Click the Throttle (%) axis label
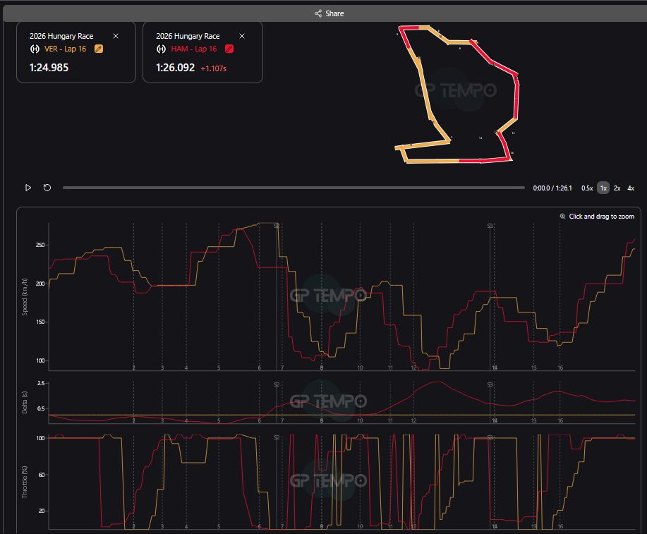This screenshot has width=647, height=534. pos(25,482)
